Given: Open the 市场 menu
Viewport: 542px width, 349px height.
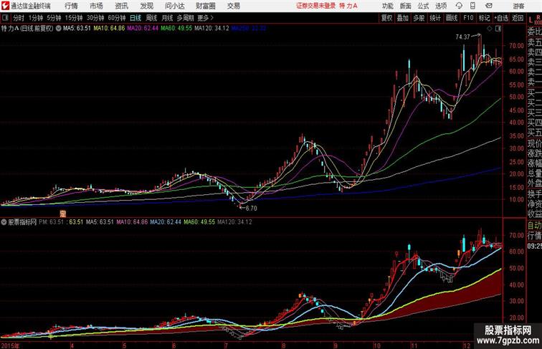Looking at the screenshot, I should (x=96, y=6).
